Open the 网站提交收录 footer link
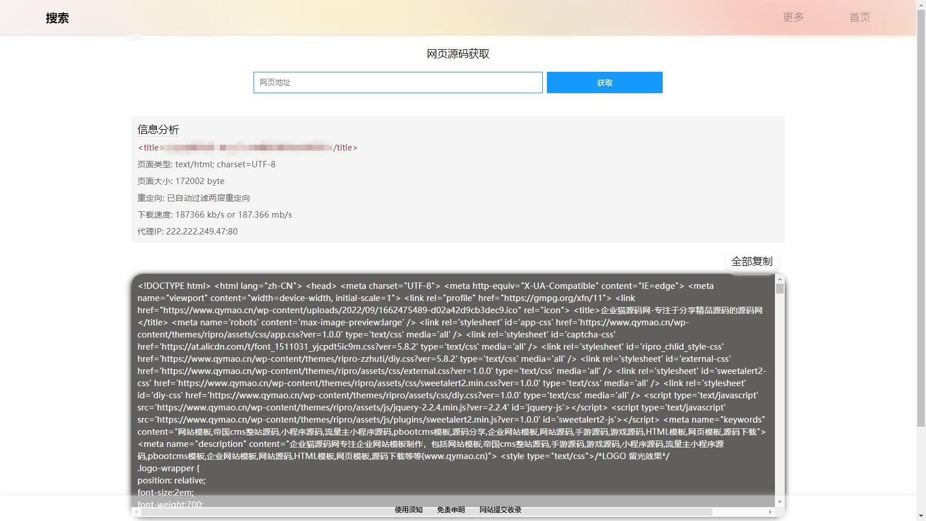The image size is (926, 521). click(x=500, y=510)
